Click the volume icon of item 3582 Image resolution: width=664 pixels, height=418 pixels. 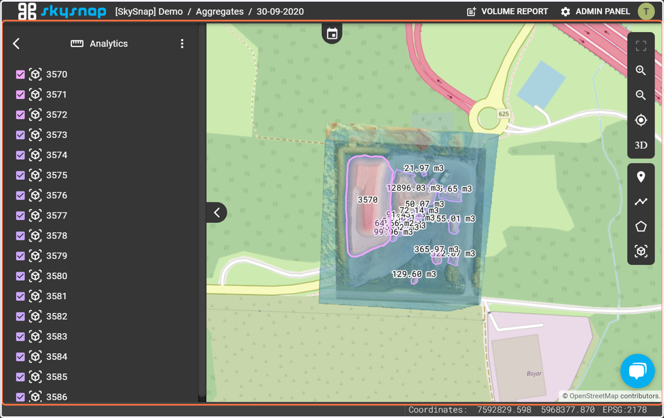coord(35,317)
